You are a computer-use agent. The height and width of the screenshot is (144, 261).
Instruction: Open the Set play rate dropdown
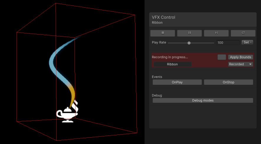247,42
